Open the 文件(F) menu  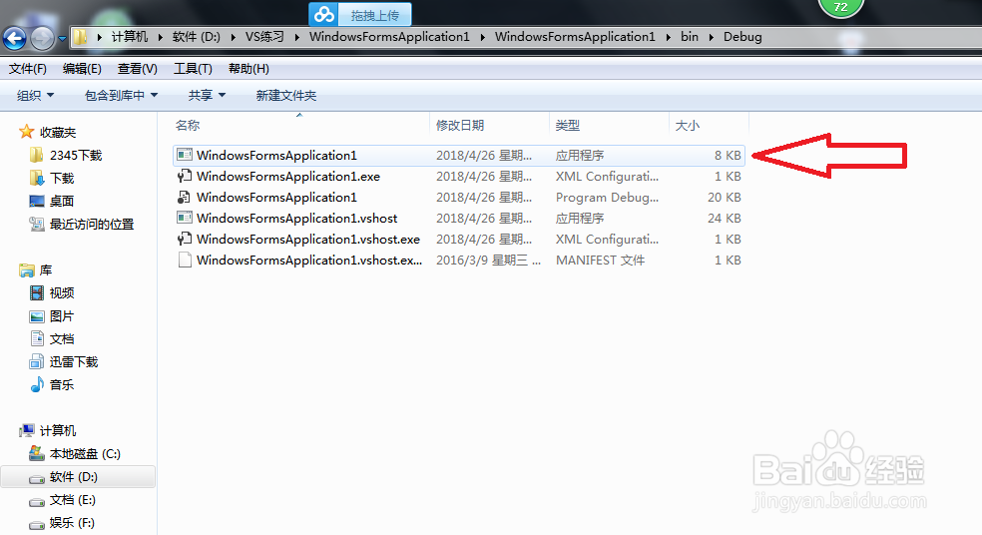tap(28, 69)
